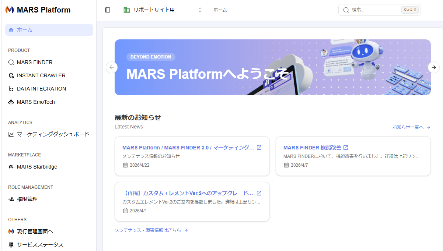Click the ホーム breadcrumb

coord(220,10)
